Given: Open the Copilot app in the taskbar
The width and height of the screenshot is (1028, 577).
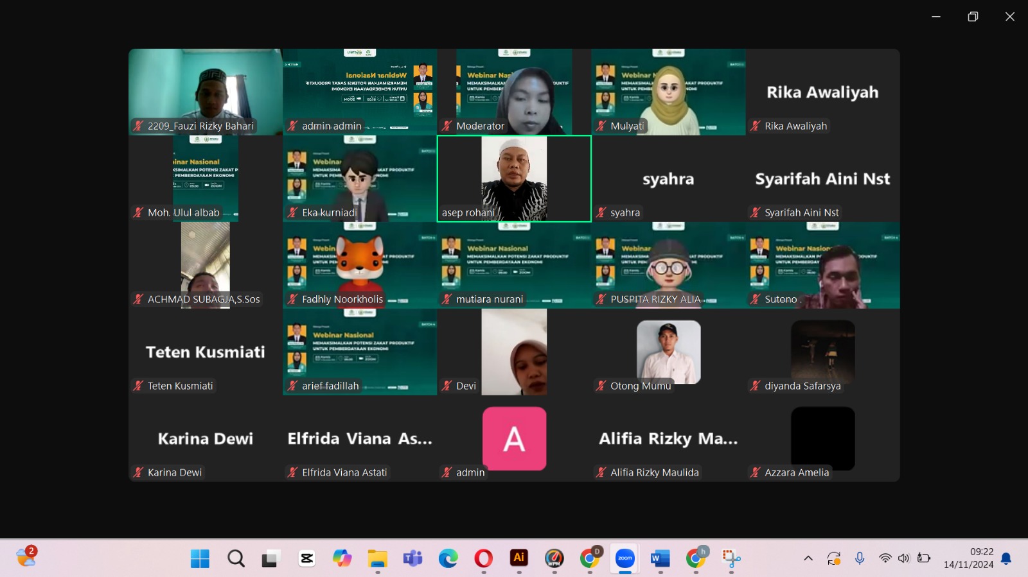Looking at the screenshot, I should (342, 558).
